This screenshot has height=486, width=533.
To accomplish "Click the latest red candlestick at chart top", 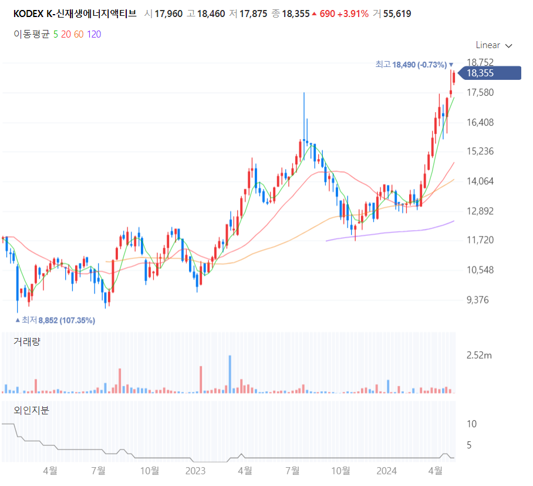I will tap(454, 77).
